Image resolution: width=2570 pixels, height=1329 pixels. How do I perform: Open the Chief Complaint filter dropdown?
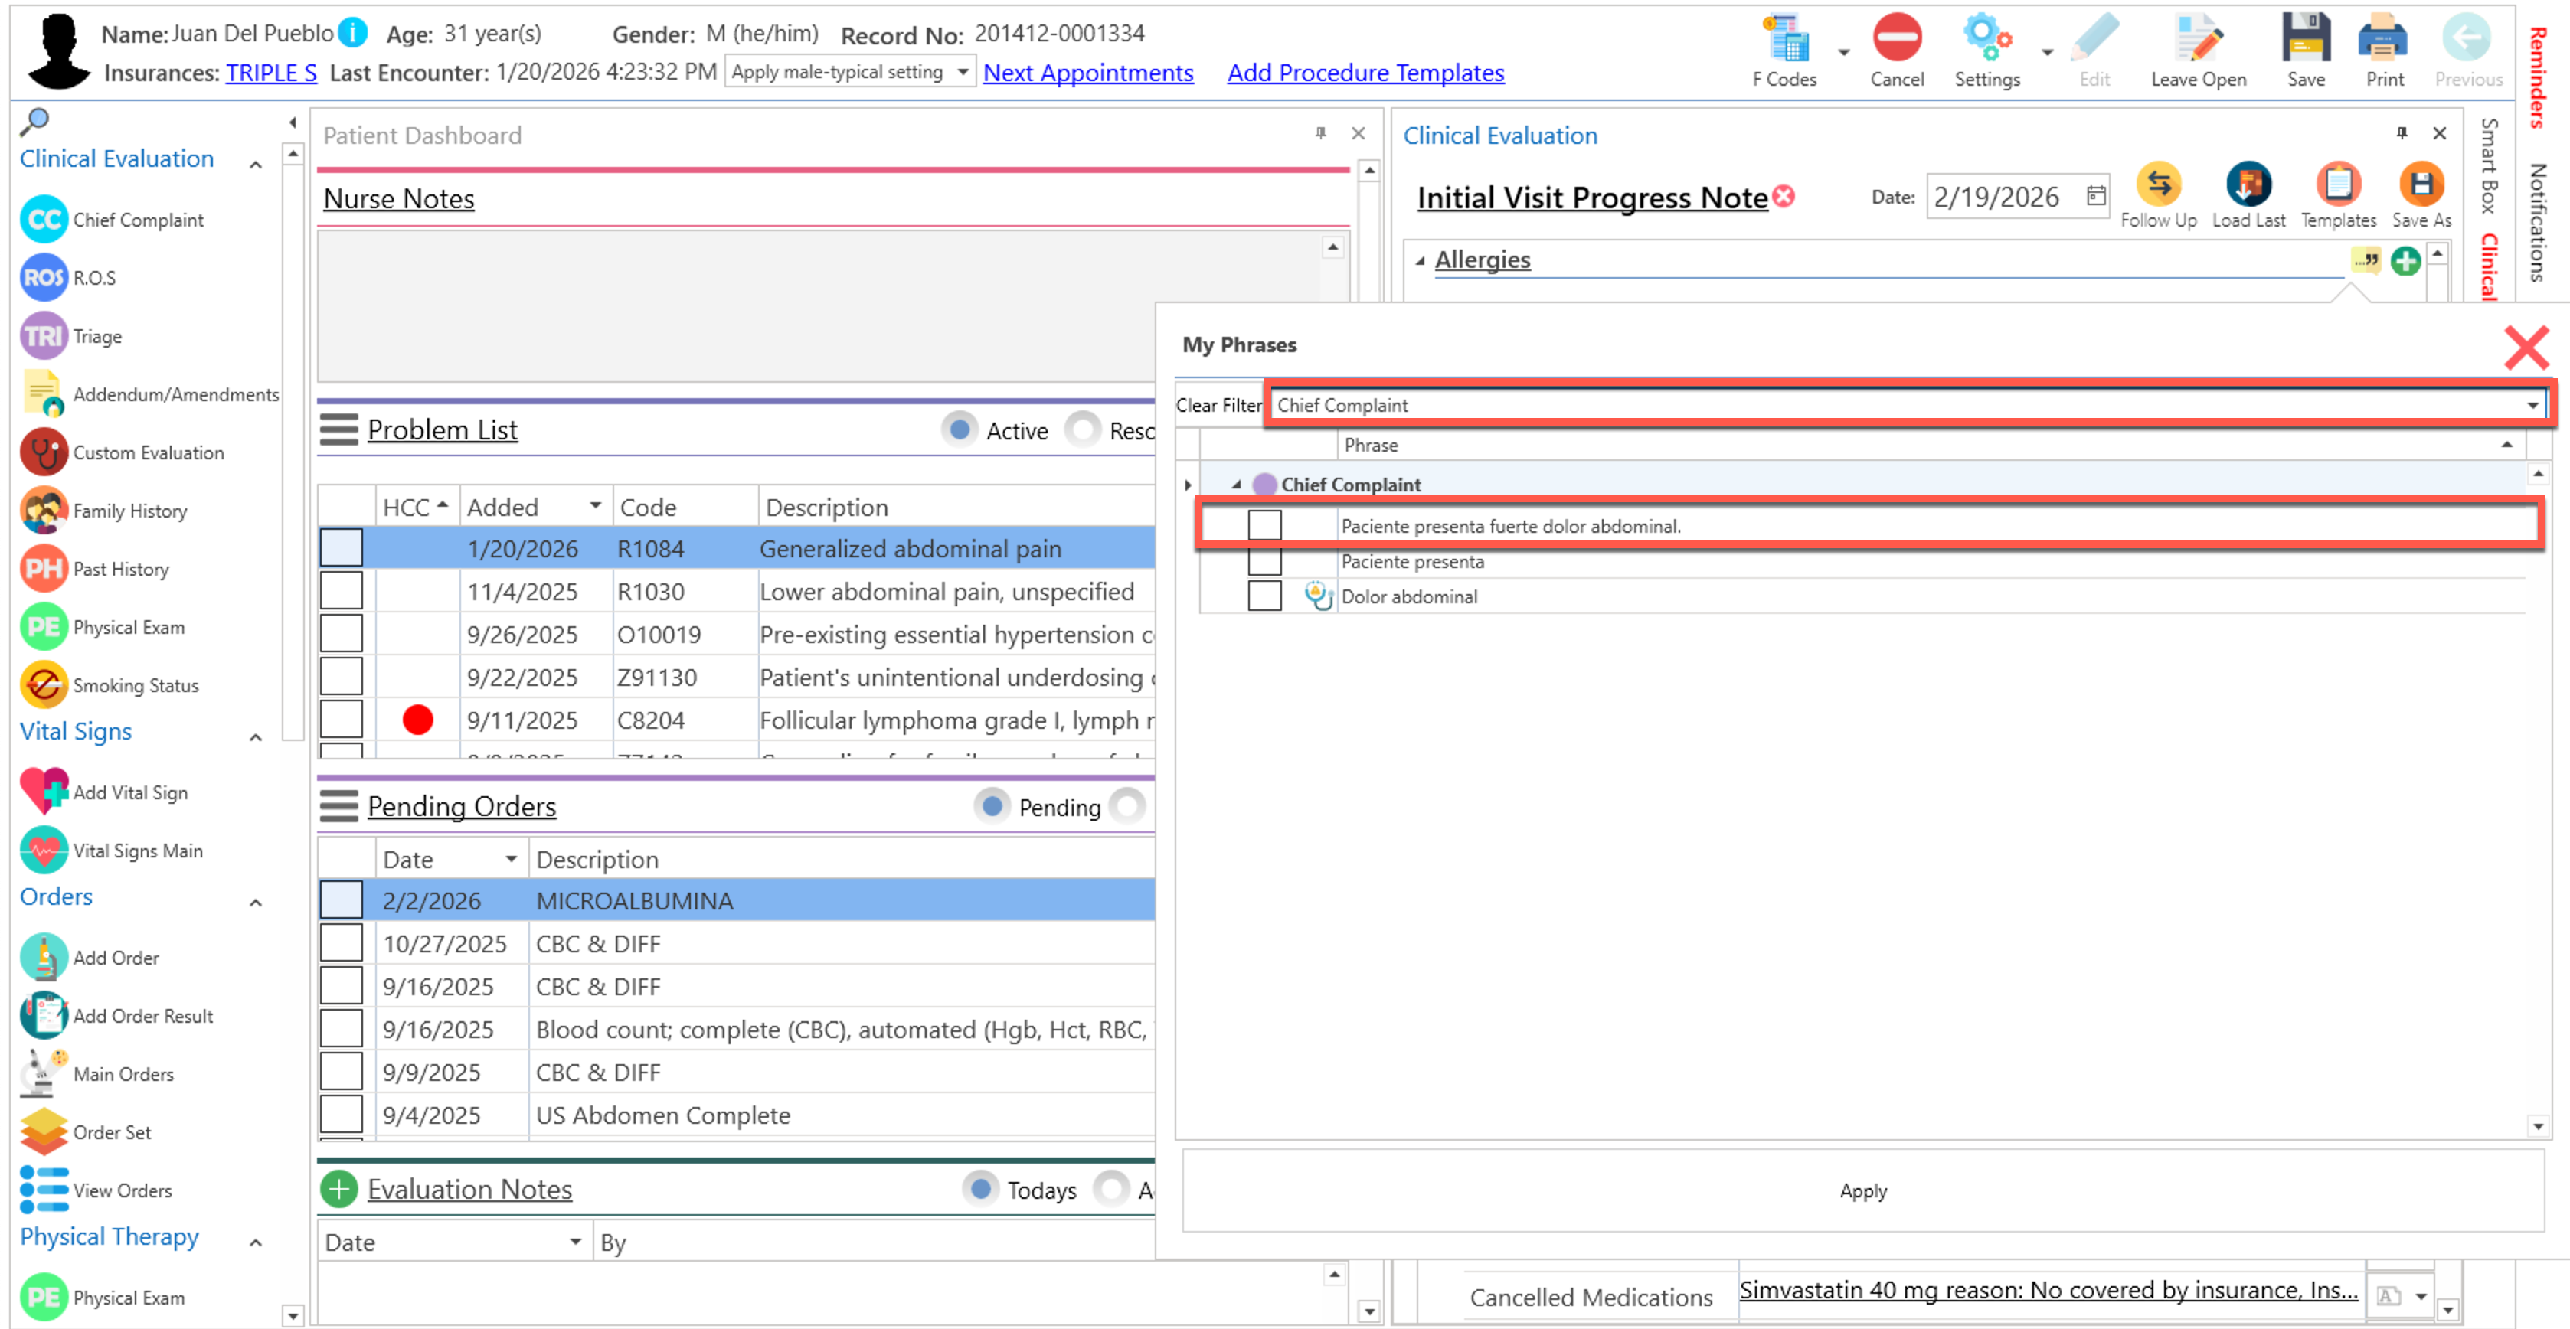coord(2531,405)
